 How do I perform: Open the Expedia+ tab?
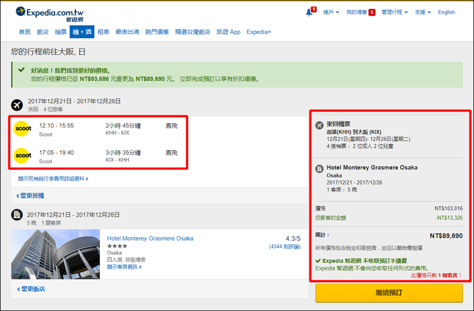pos(259,32)
